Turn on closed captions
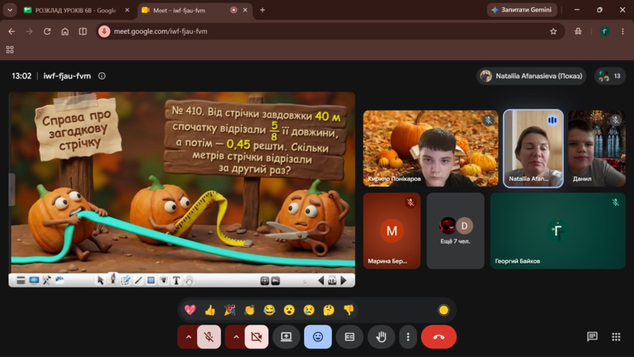Viewport: 634px width, 357px height. point(349,337)
